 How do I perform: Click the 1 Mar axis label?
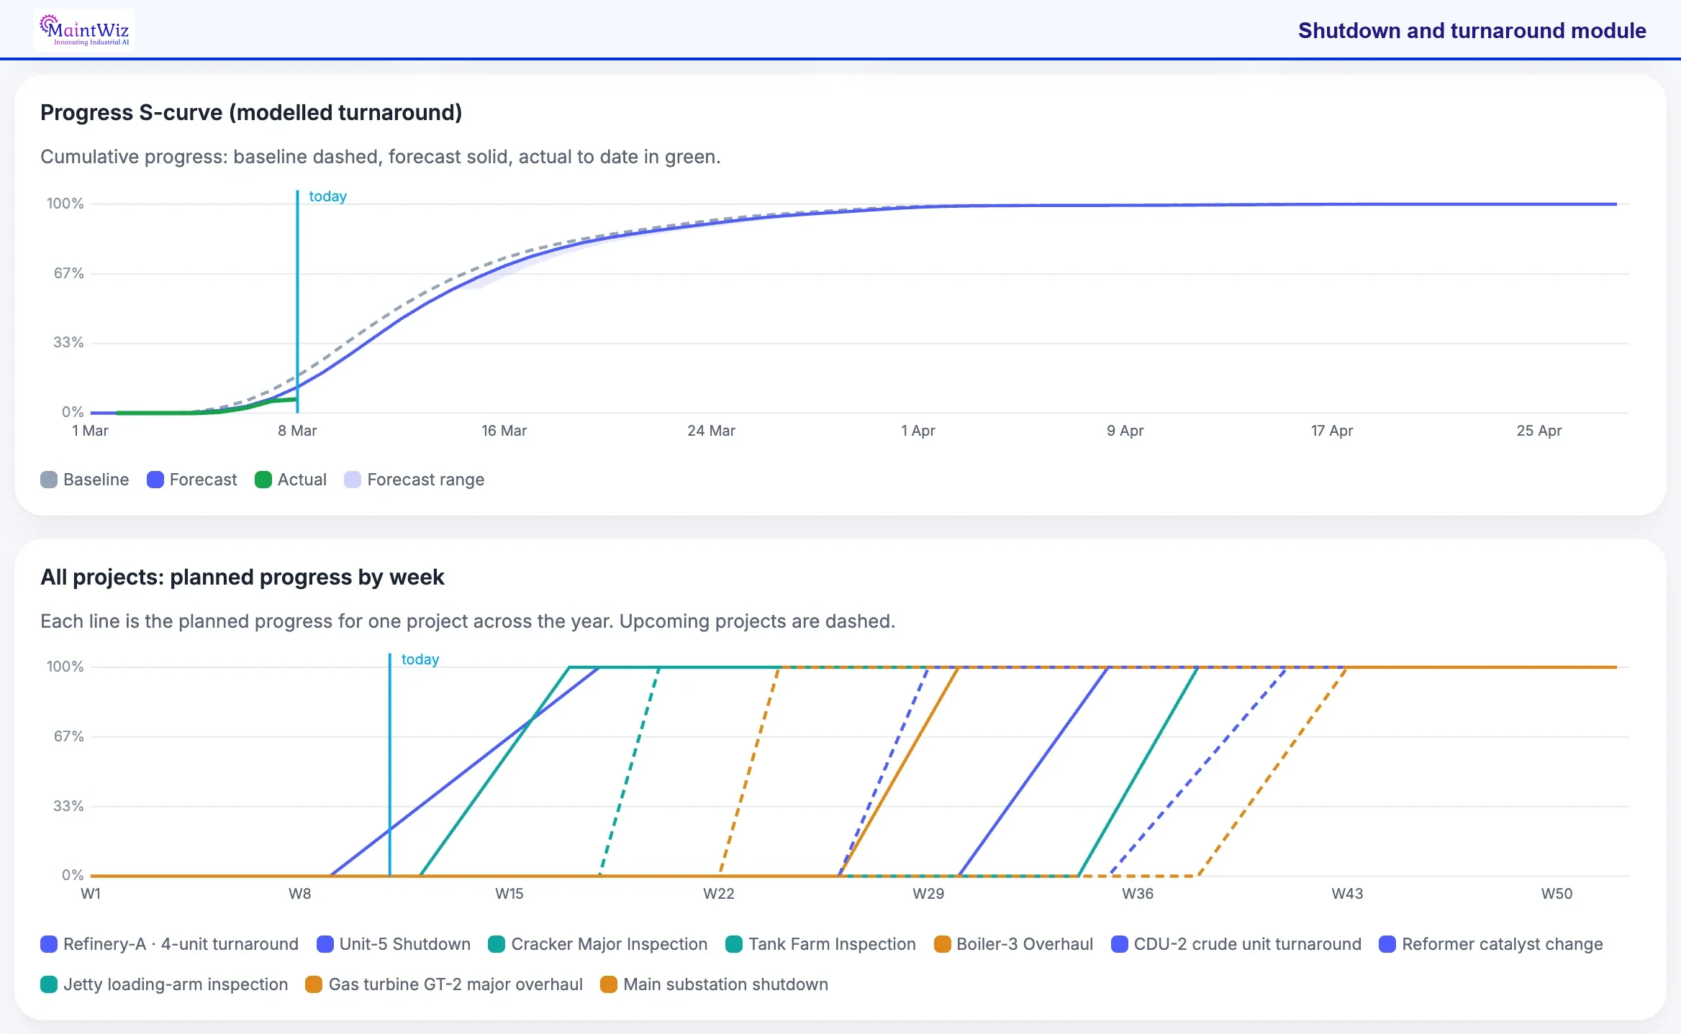tap(90, 431)
